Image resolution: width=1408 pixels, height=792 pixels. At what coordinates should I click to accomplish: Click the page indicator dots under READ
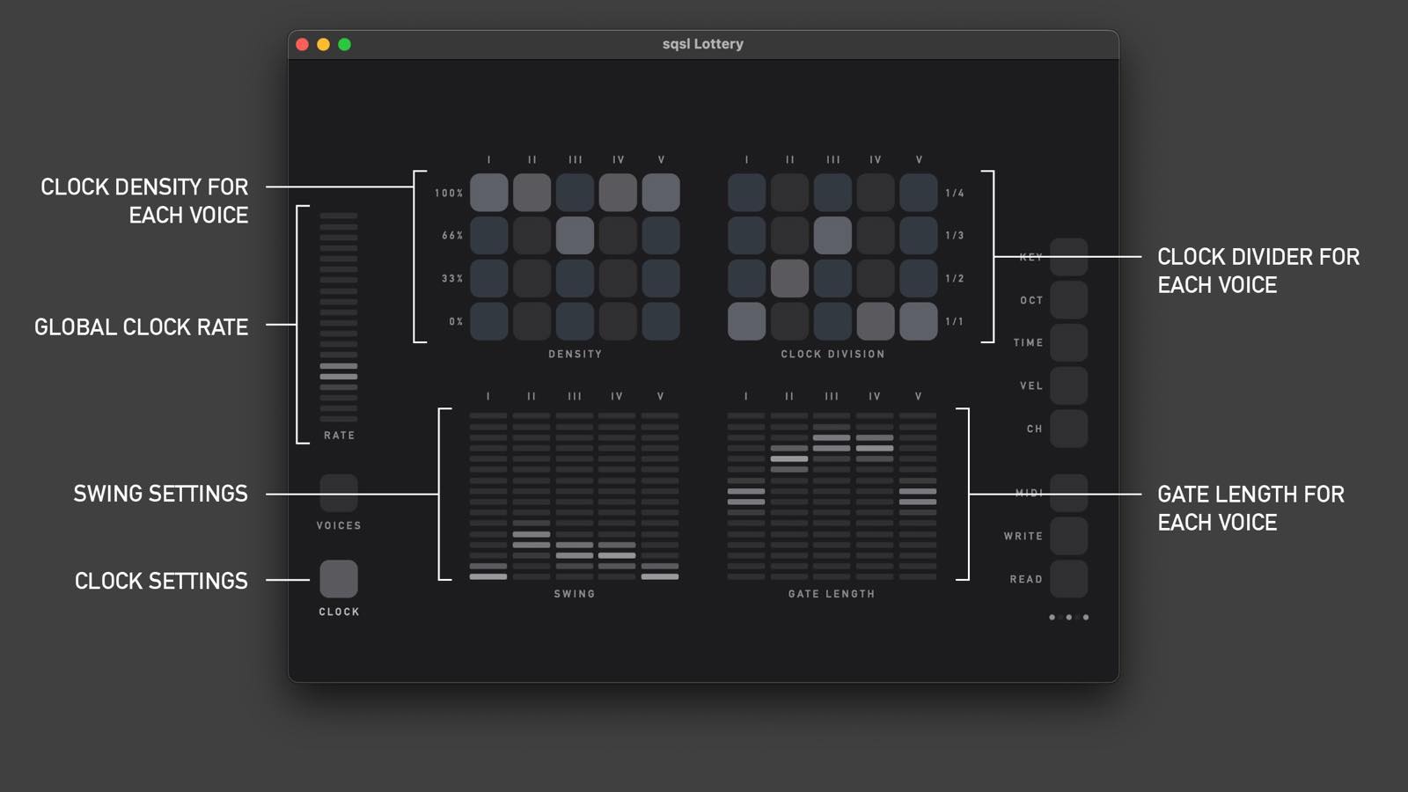pos(1068,617)
